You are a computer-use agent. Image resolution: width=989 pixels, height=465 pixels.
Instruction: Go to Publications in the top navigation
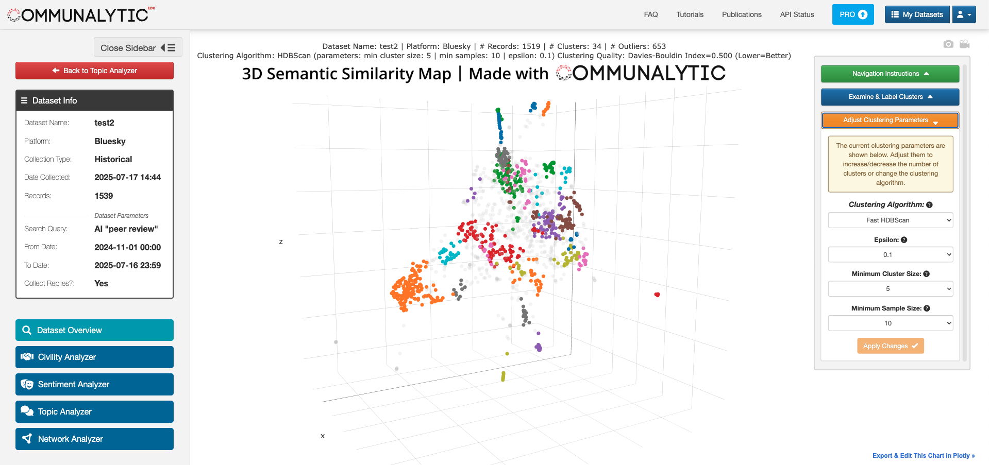pos(741,14)
